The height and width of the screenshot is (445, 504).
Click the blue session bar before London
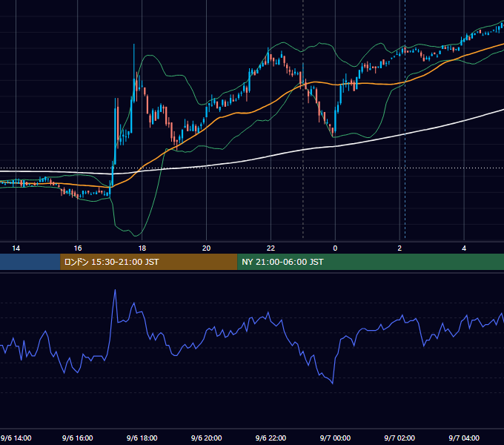30,262
